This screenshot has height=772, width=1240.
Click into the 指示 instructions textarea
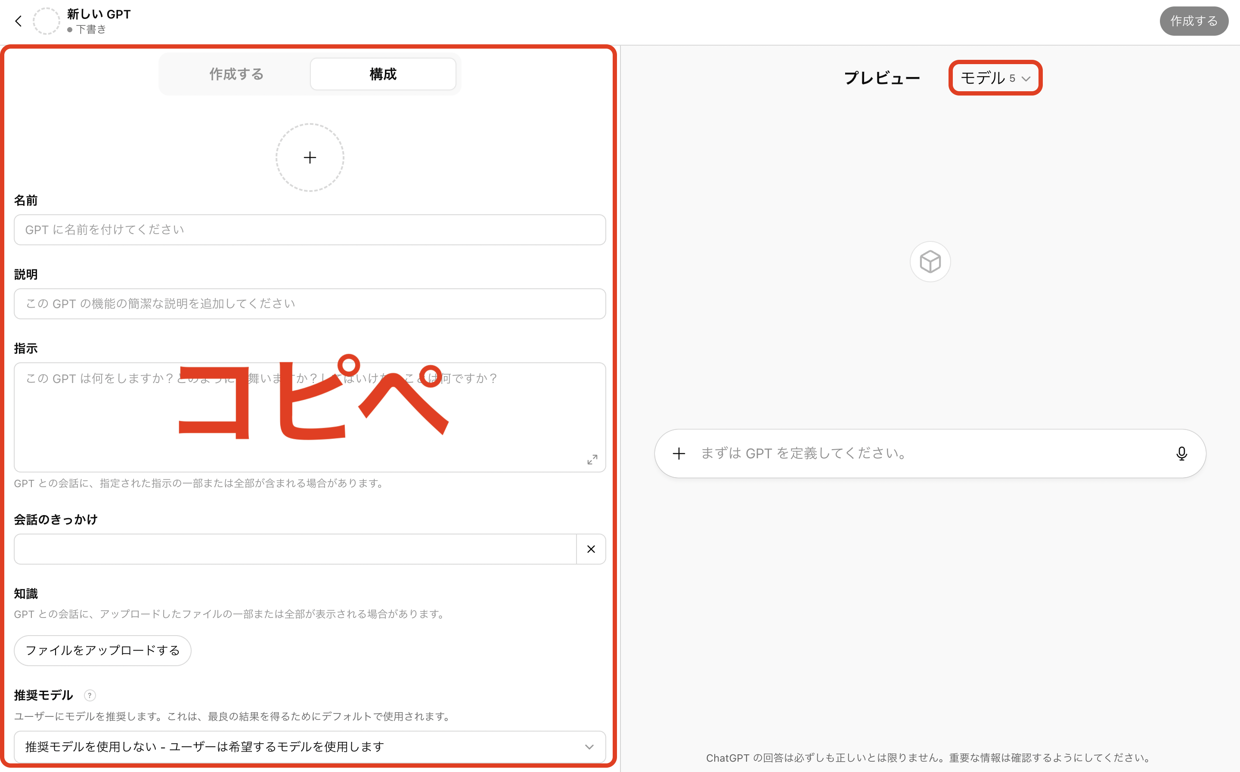pyautogui.click(x=310, y=417)
